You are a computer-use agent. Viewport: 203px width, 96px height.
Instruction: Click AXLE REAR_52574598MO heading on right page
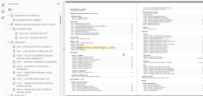[x=150, y=12]
